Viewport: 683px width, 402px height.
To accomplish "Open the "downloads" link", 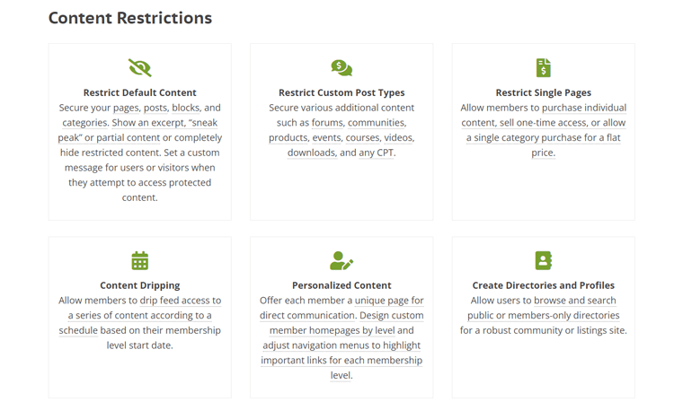I will (x=311, y=153).
